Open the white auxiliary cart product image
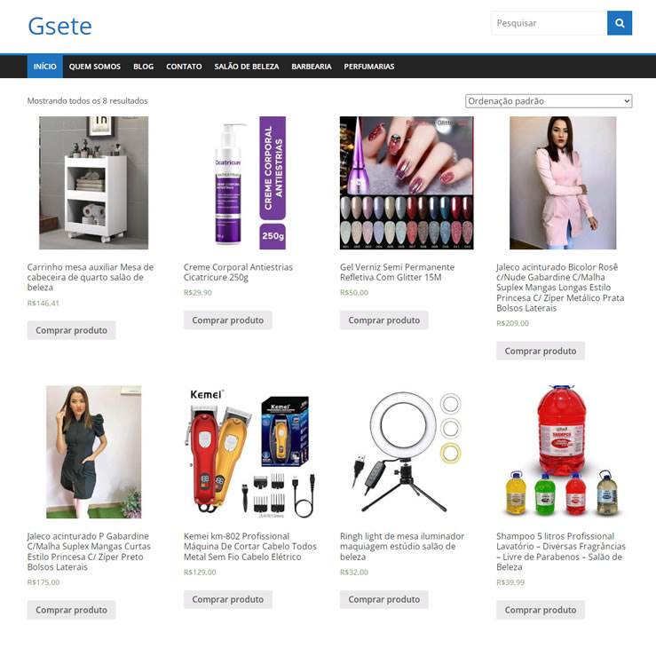This screenshot has width=656, height=656. click(94, 183)
